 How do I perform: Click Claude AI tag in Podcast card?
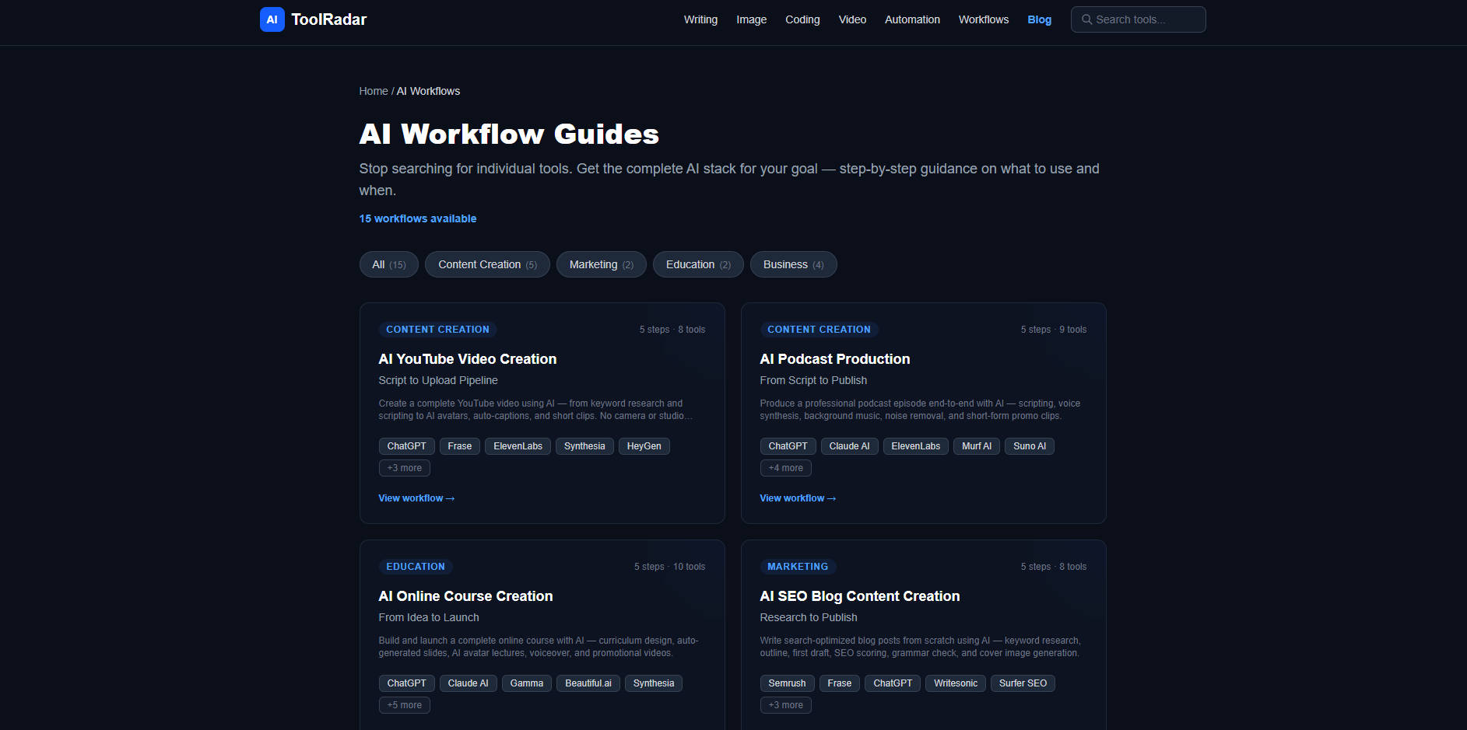[x=849, y=446]
